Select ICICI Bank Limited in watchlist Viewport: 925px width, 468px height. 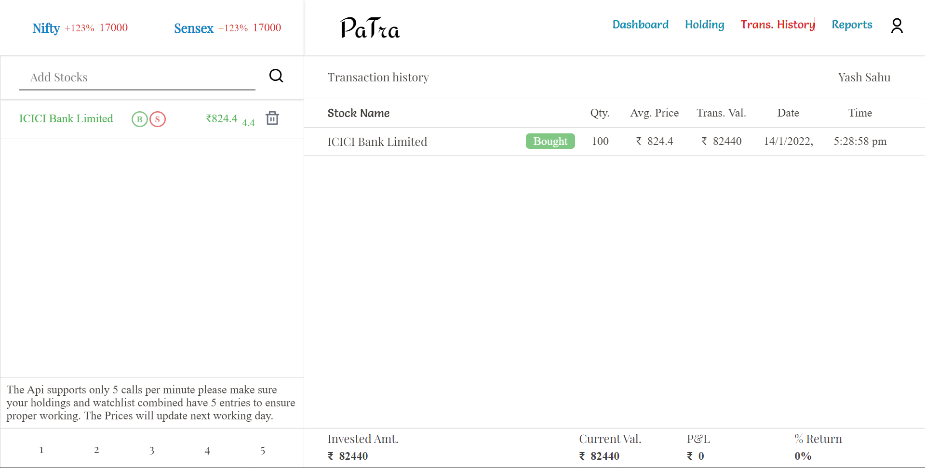[66, 118]
